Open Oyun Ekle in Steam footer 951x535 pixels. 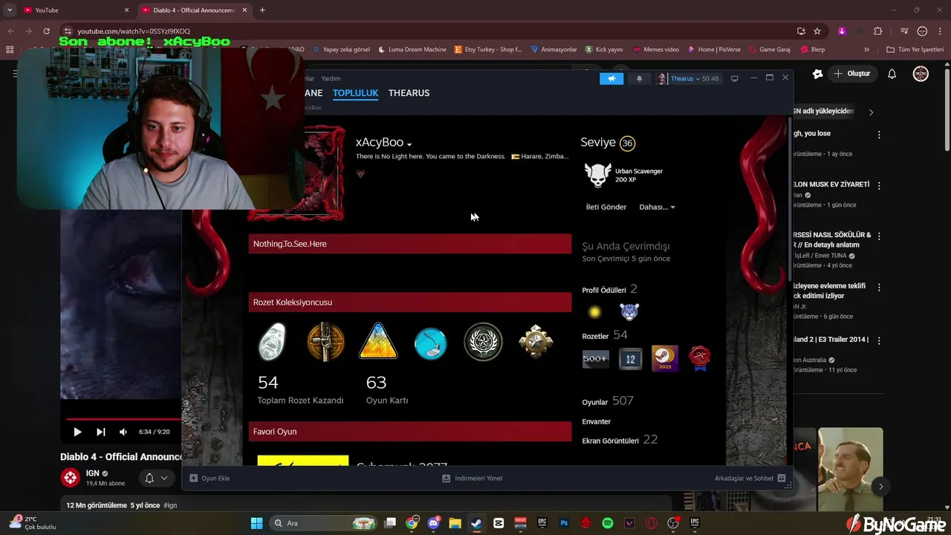[x=210, y=479]
